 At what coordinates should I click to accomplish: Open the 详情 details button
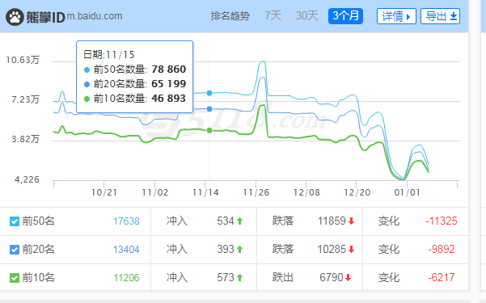[x=396, y=16]
